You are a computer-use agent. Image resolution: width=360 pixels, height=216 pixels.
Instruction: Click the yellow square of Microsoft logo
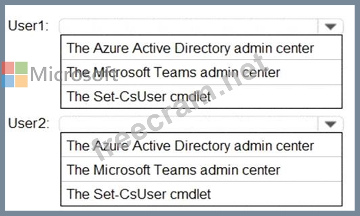(x=21, y=81)
